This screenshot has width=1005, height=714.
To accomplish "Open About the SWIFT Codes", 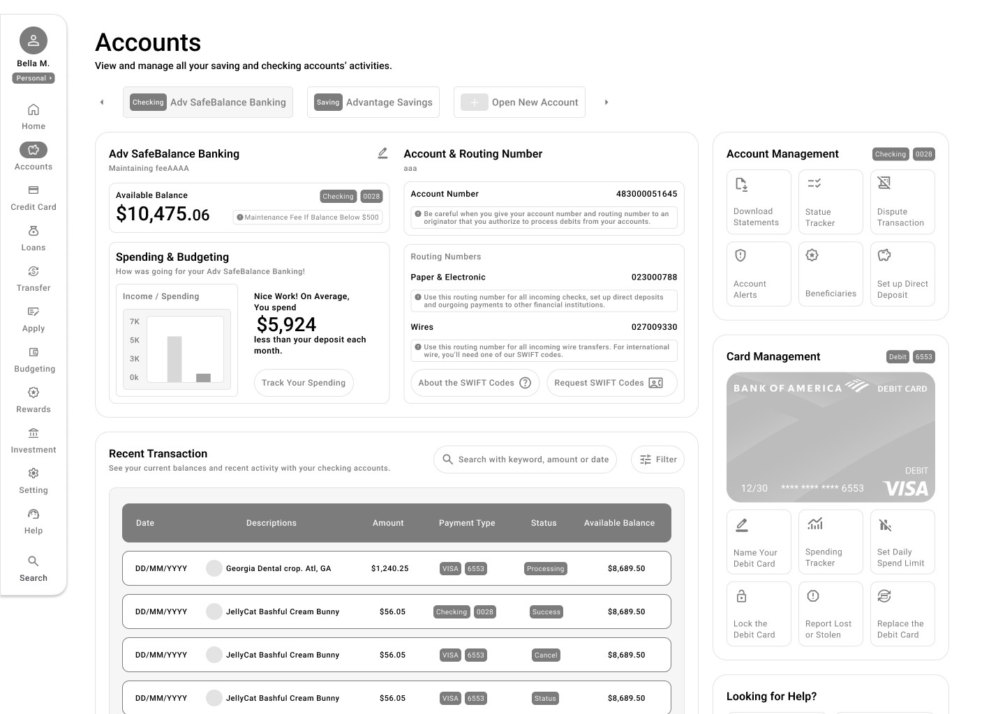I will click(475, 383).
